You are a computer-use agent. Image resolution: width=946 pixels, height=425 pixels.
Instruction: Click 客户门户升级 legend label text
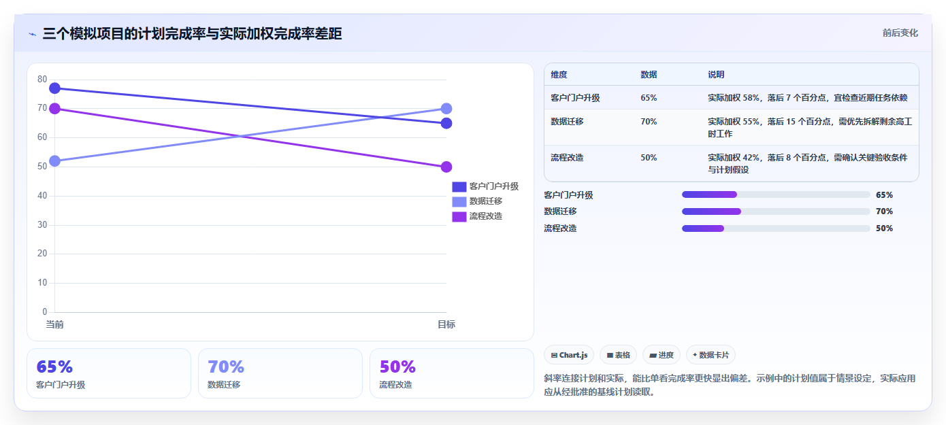coord(494,186)
